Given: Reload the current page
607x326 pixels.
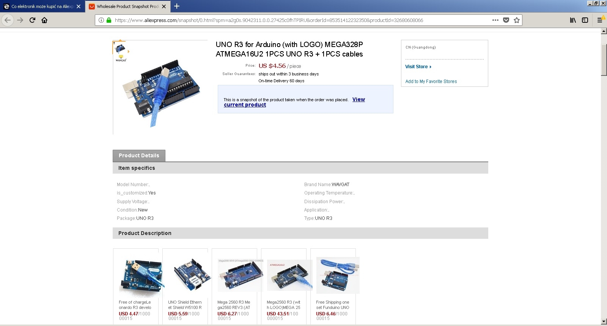Looking at the screenshot, I should click(x=32, y=20).
